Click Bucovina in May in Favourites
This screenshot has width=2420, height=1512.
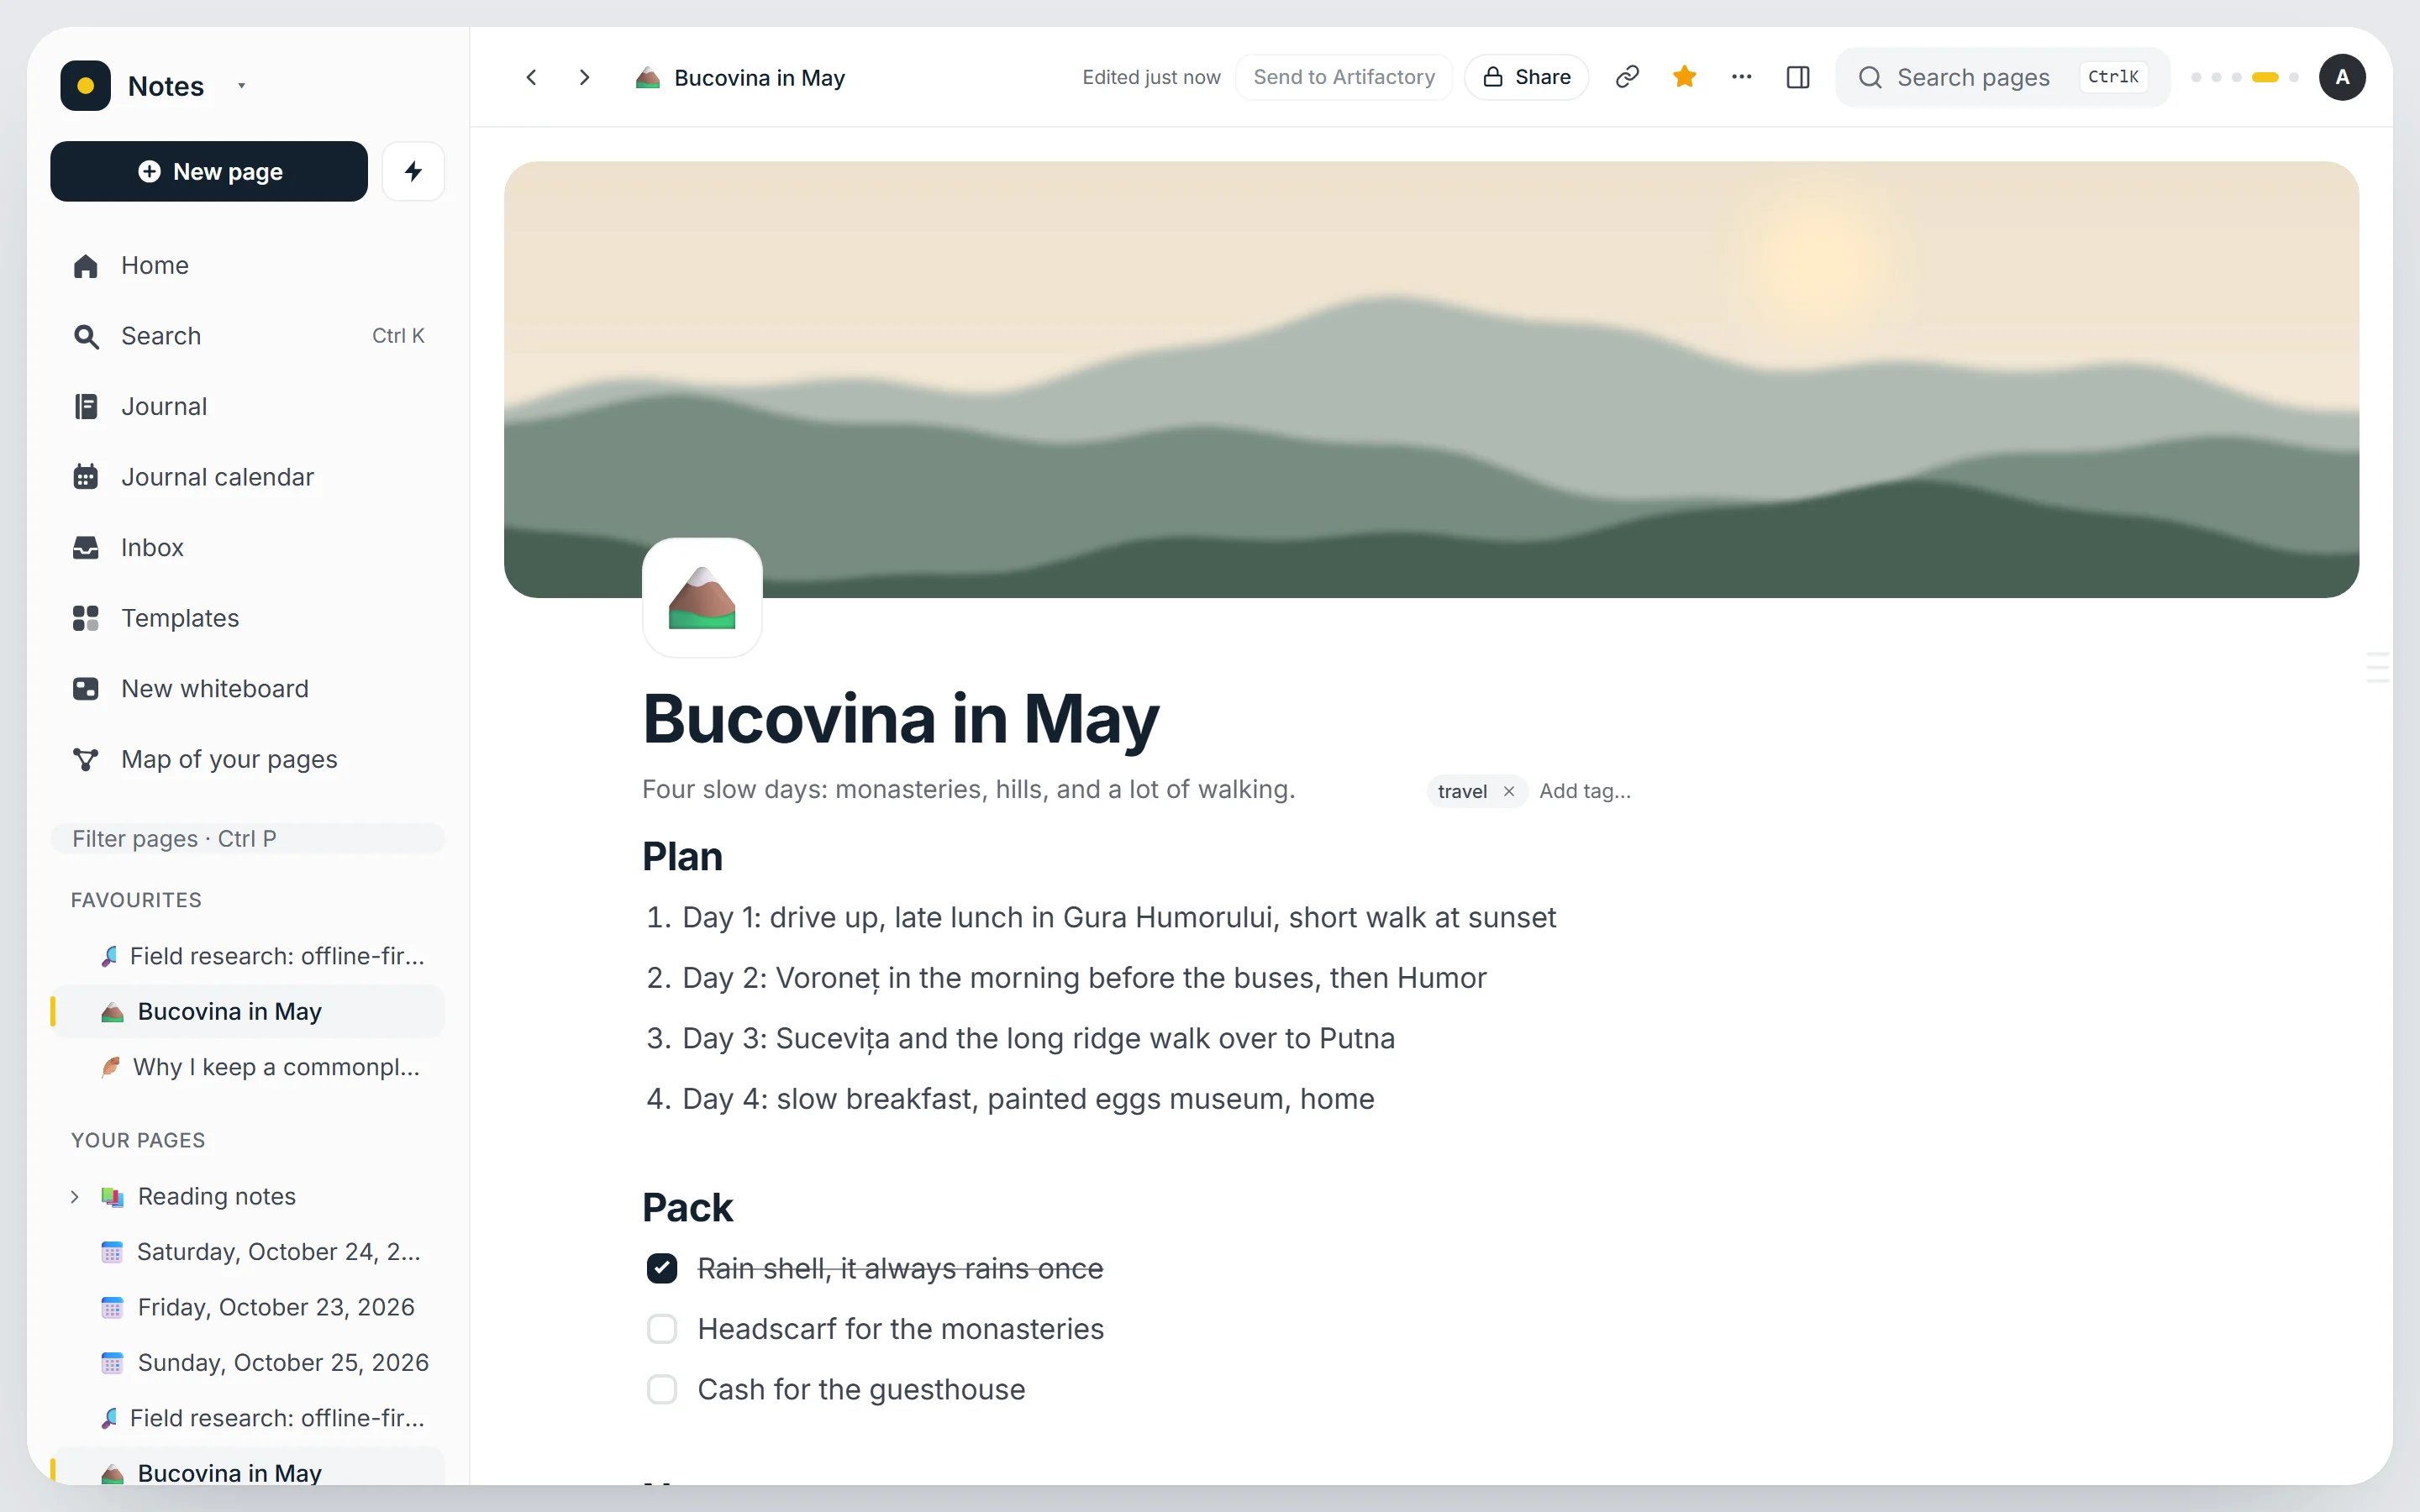click(247, 1011)
